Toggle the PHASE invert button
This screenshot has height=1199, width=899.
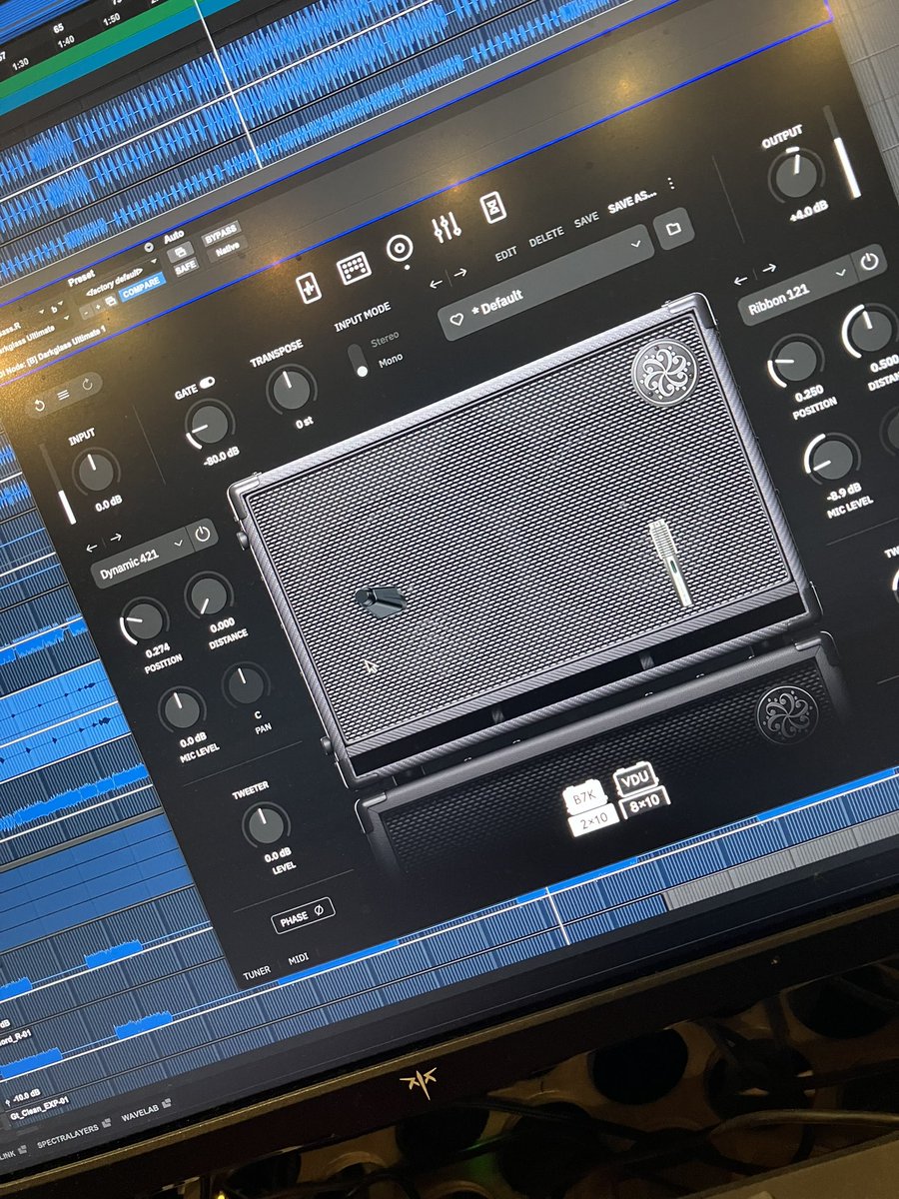pos(302,914)
